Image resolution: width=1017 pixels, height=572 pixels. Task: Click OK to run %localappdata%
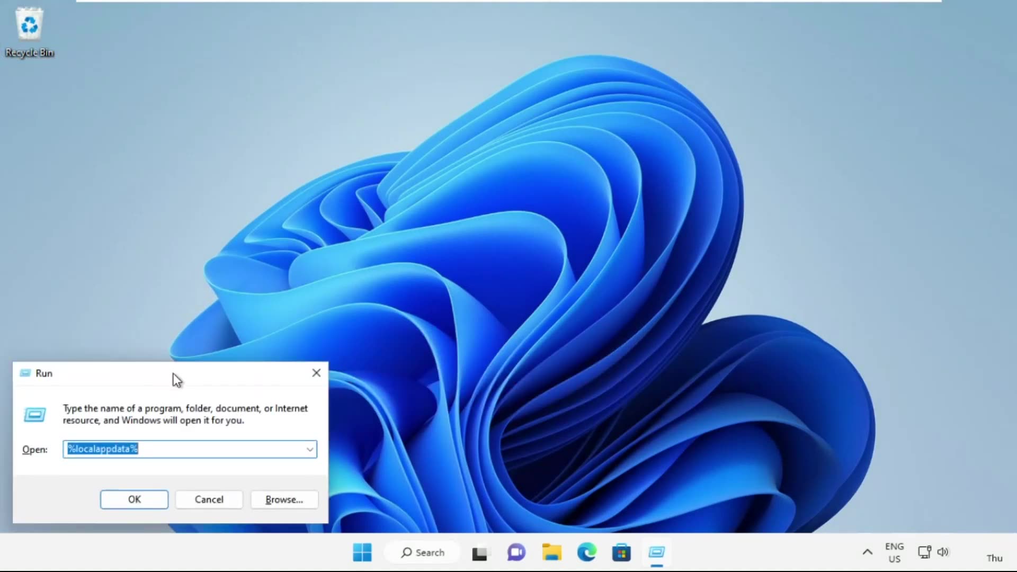click(x=133, y=499)
